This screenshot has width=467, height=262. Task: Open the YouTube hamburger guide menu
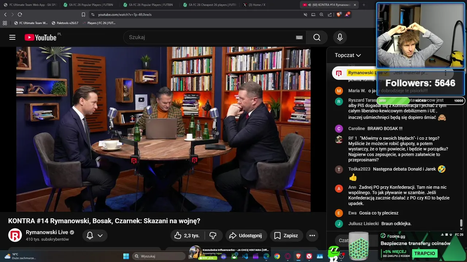click(12, 37)
